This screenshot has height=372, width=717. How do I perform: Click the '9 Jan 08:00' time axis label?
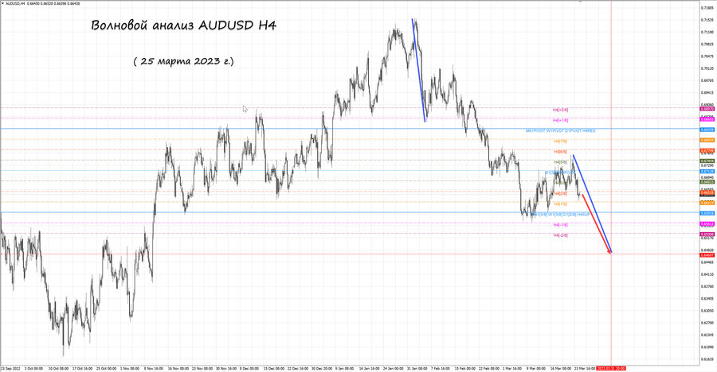pos(344,368)
